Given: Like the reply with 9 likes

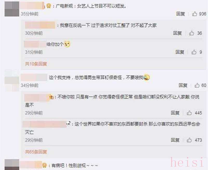Looking at the screenshot, I should point(194,52).
